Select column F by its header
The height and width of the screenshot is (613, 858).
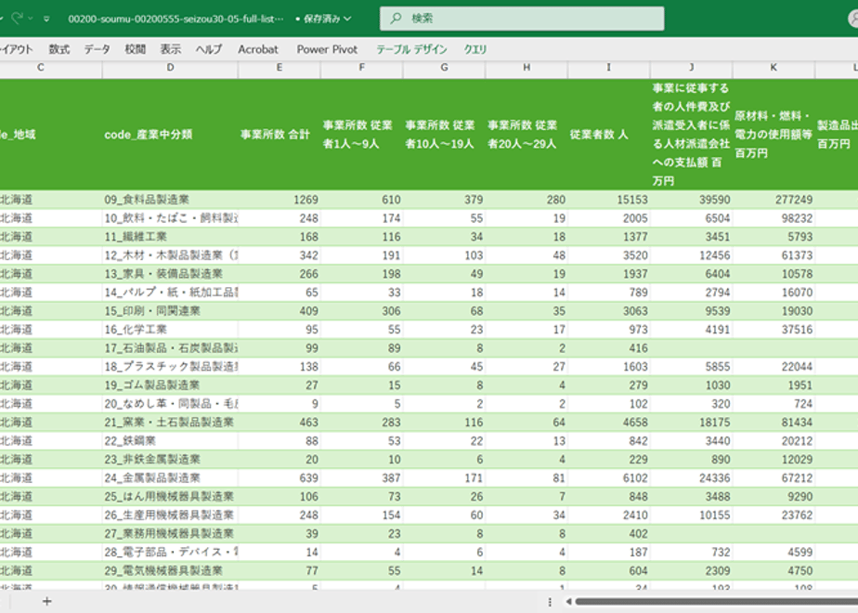(362, 68)
